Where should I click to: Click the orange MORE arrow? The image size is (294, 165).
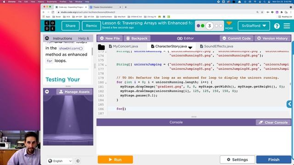click(229, 23)
